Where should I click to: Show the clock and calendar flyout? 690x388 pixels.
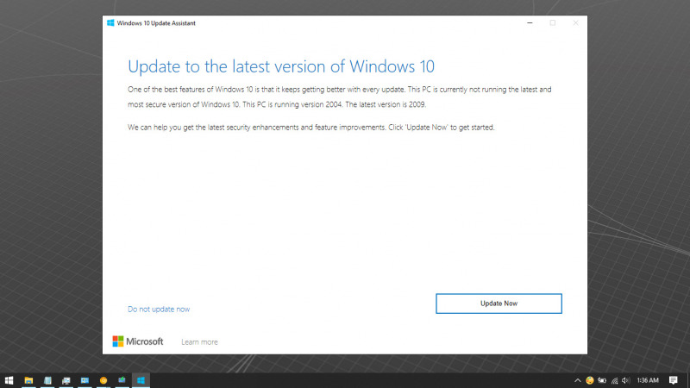[x=648, y=380]
